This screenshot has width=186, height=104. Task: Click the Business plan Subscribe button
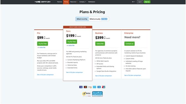pyautogui.click(x=100, y=44)
